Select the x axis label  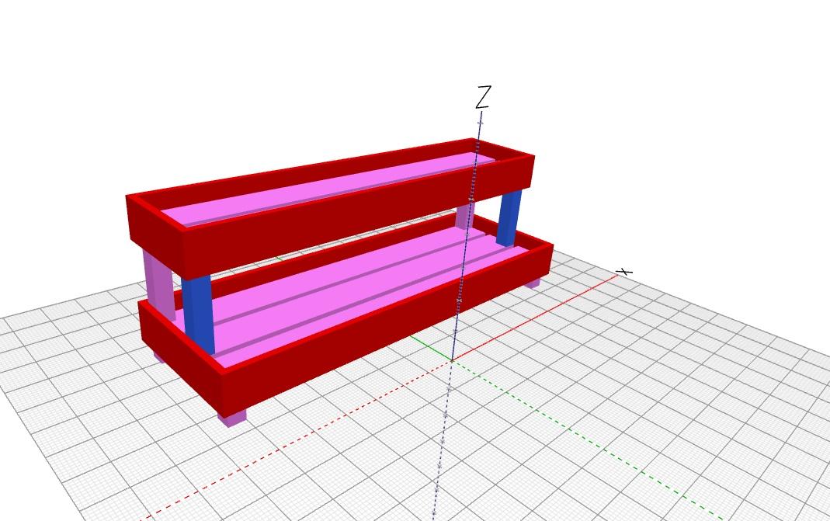[x=624, y=273]
